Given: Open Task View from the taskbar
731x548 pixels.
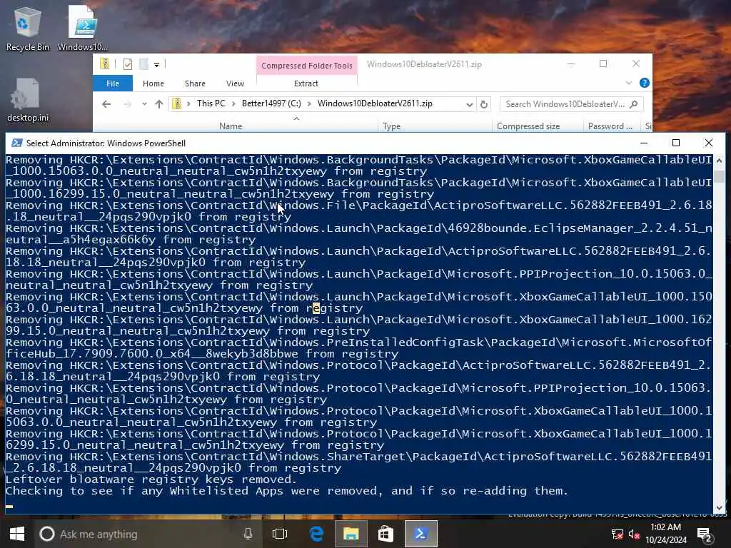Looking at the screenshot, I should coord(280,534).
